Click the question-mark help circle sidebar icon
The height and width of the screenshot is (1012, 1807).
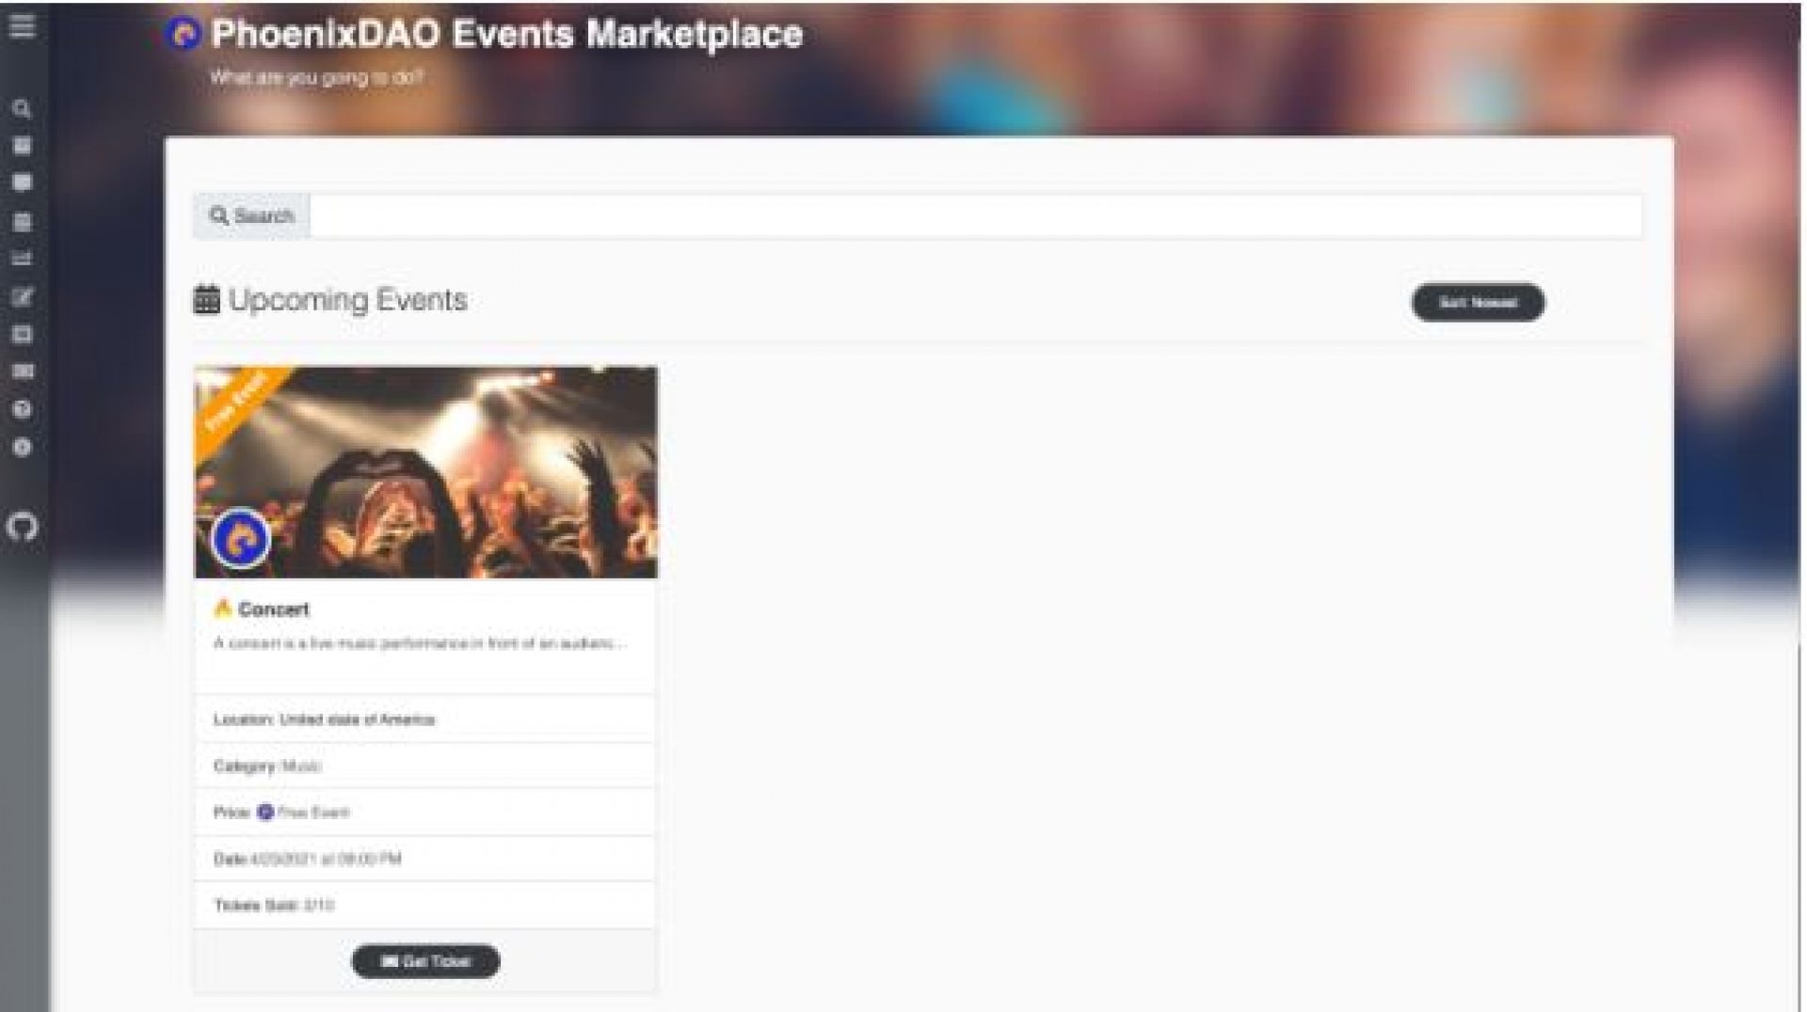(22, 409)
